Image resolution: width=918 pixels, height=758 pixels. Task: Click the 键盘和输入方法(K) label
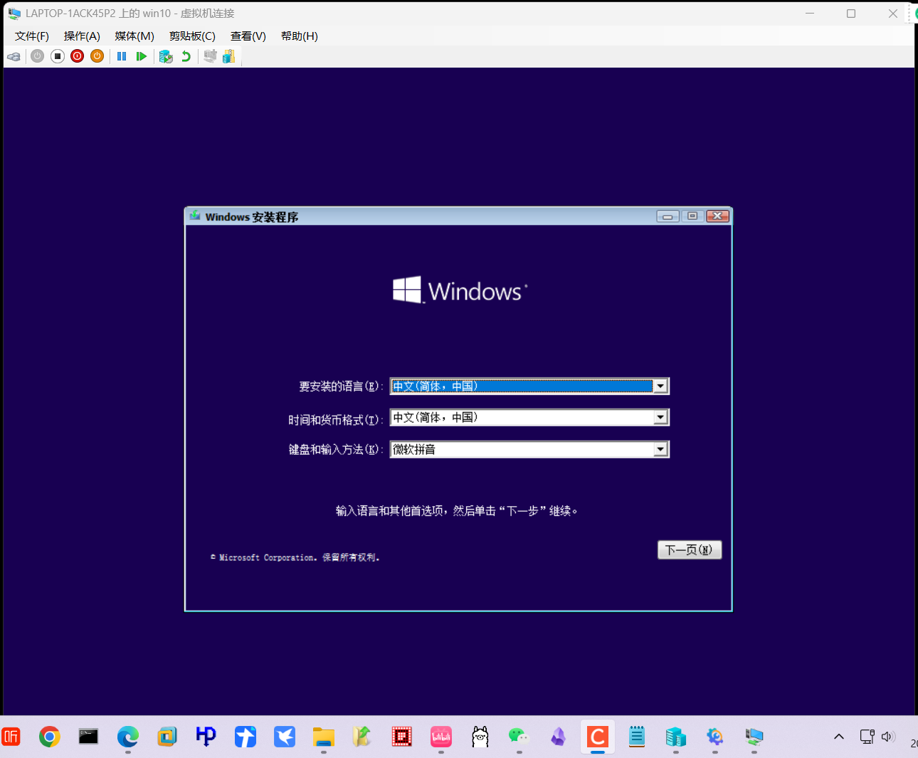tap(336, 450)
